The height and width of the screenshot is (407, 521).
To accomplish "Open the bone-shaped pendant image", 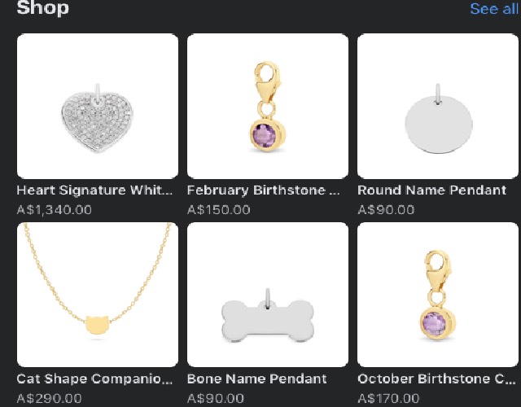I will tap(267, 295).
